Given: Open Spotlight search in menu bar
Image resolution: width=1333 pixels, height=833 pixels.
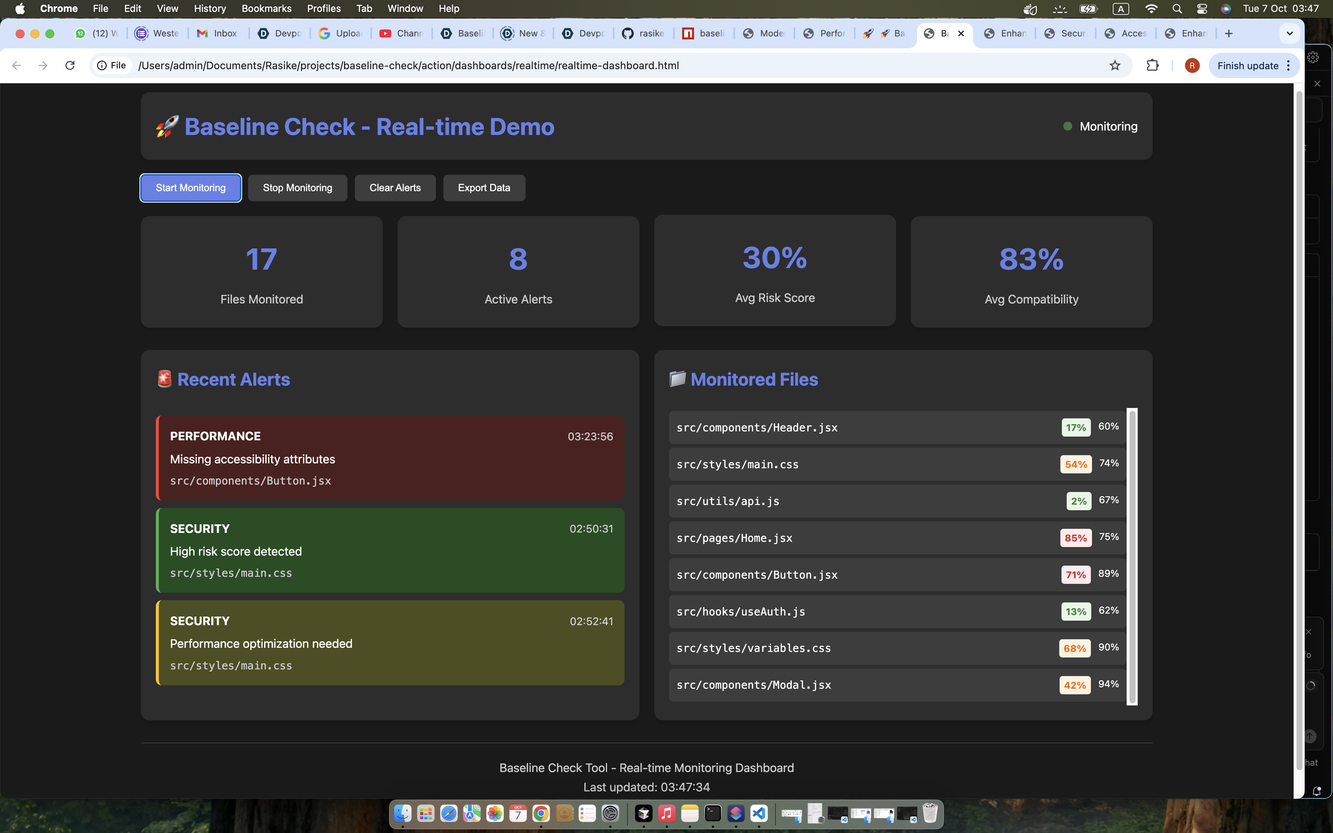Looking at the screenshot, I should coord(1177,9).
